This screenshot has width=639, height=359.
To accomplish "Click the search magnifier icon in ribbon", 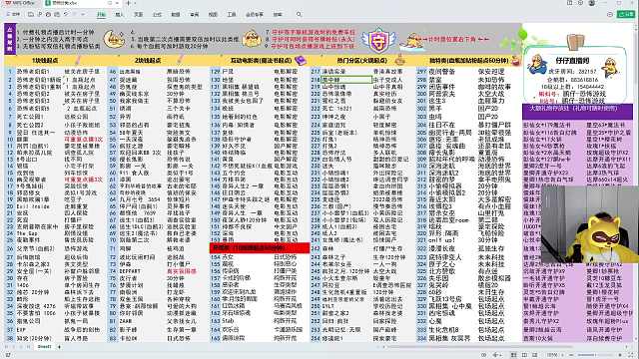I will pos(299,14).
